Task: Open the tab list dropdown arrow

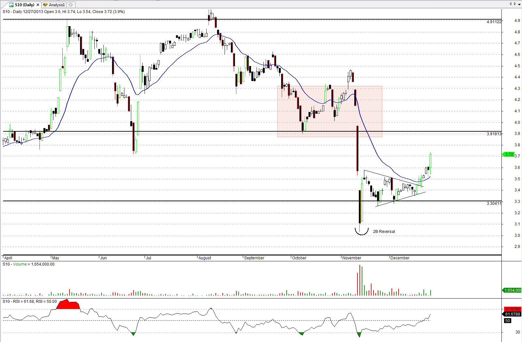Action: (519, 4)
